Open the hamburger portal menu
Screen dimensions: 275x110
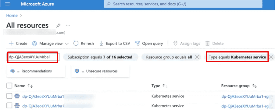click(7, 4)
